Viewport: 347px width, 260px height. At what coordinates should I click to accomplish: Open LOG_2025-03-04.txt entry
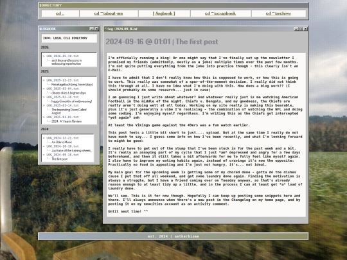pos(62,89)
